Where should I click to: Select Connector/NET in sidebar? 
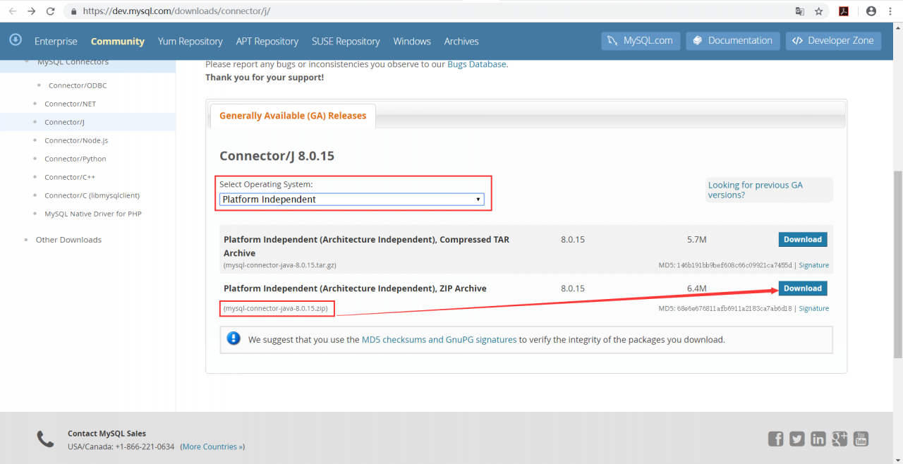click(x=70, y=104)
